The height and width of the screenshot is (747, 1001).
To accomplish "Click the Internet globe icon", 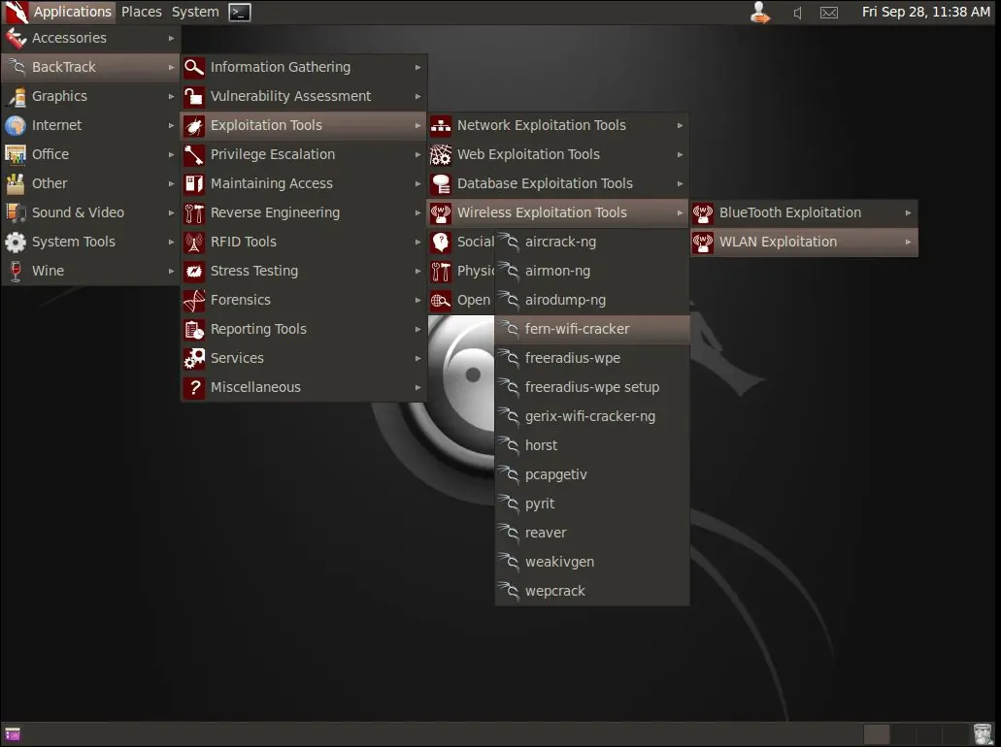I will pyautogui.click(x=16, y=126).
